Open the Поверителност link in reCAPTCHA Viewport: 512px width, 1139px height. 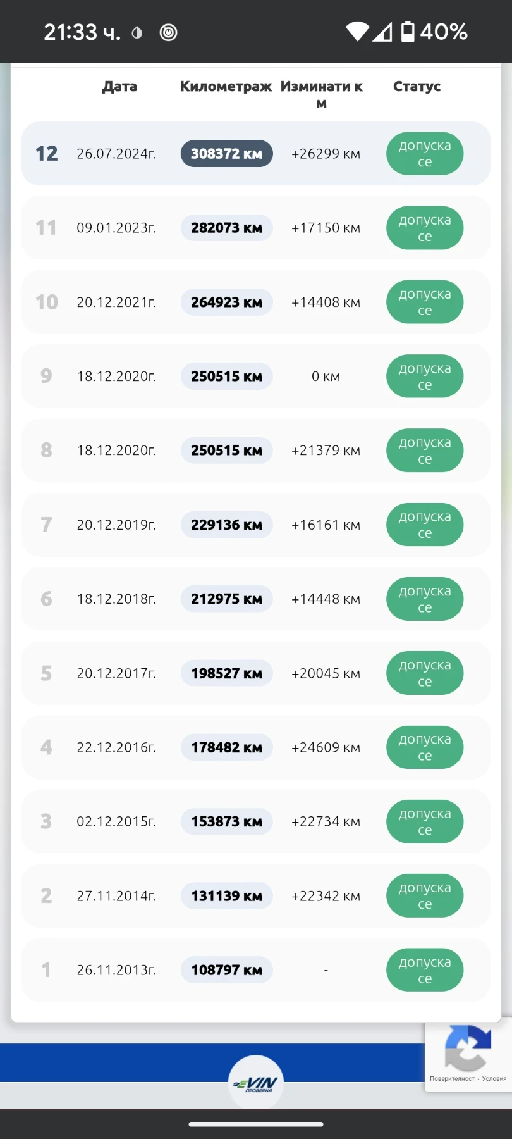(x=452, y=1079)
